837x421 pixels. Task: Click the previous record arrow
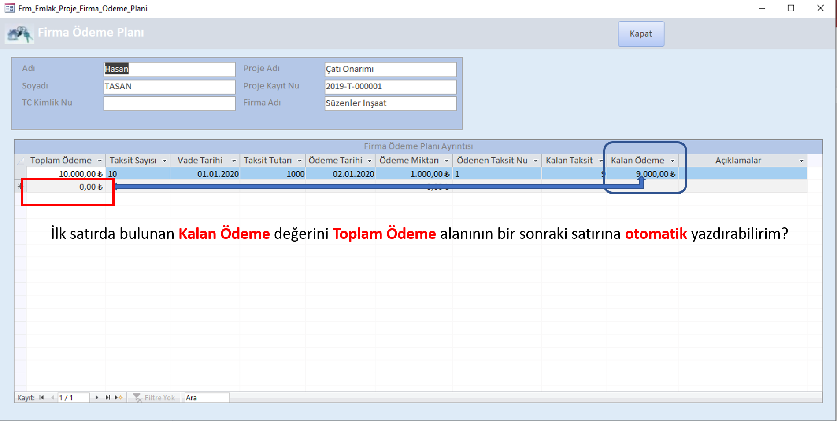pyautogui.click(x=52, y=398)
